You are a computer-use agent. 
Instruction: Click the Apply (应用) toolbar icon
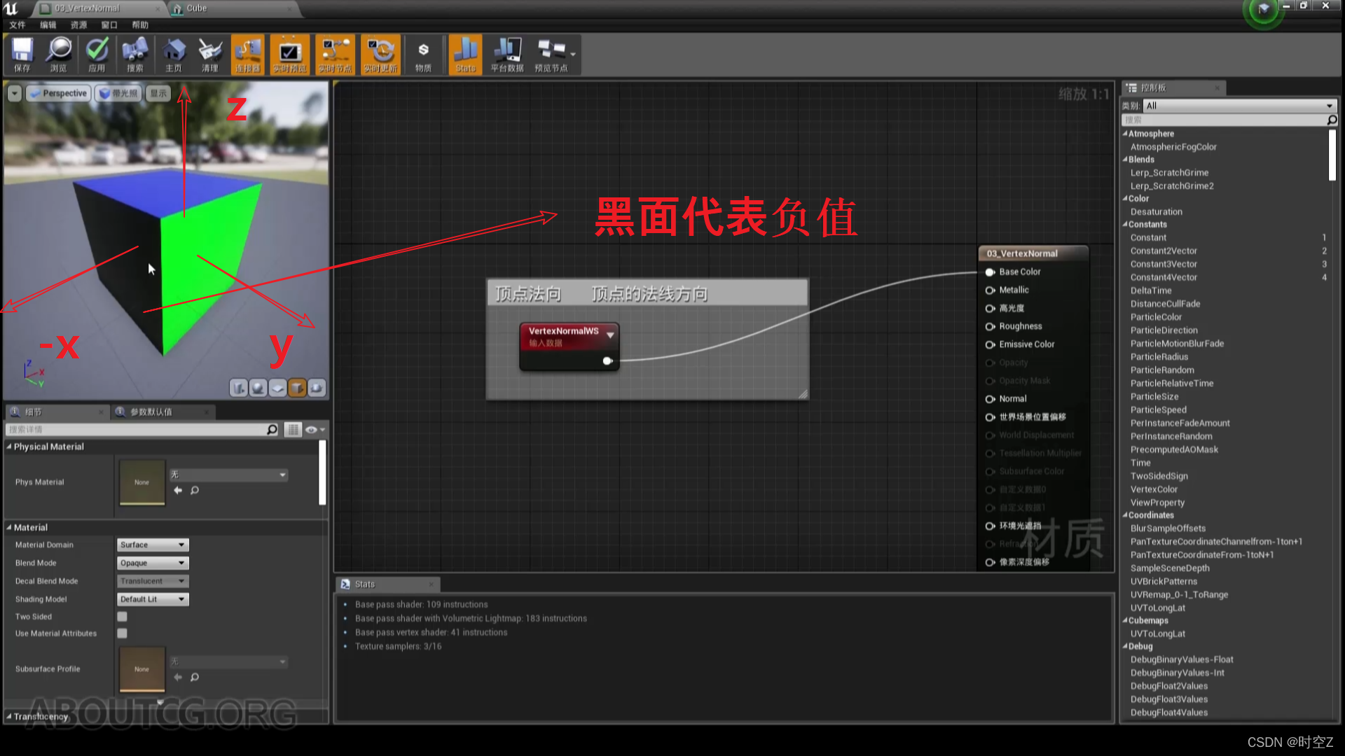[97, 54]
